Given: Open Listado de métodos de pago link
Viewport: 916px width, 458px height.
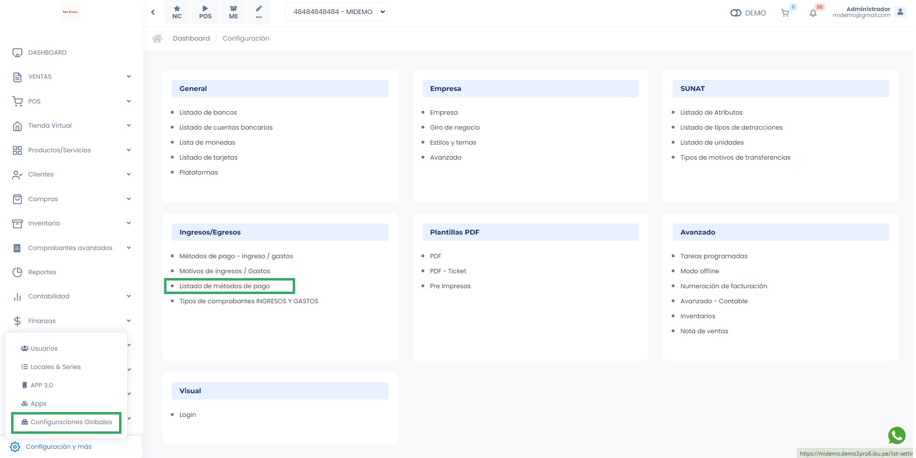Looking at the screenshot, I should click(225, 286).
